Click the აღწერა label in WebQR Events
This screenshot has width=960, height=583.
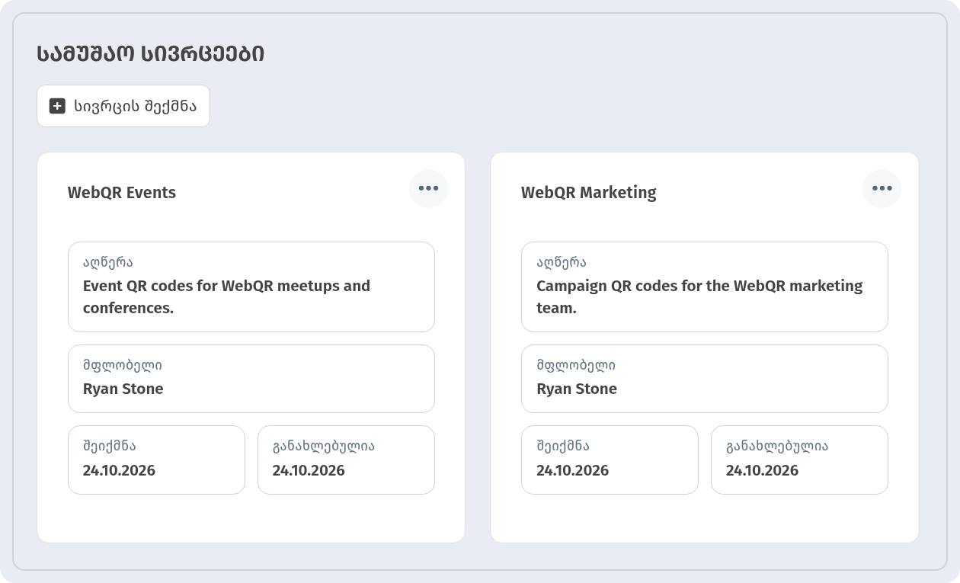(x=108, y=262)
